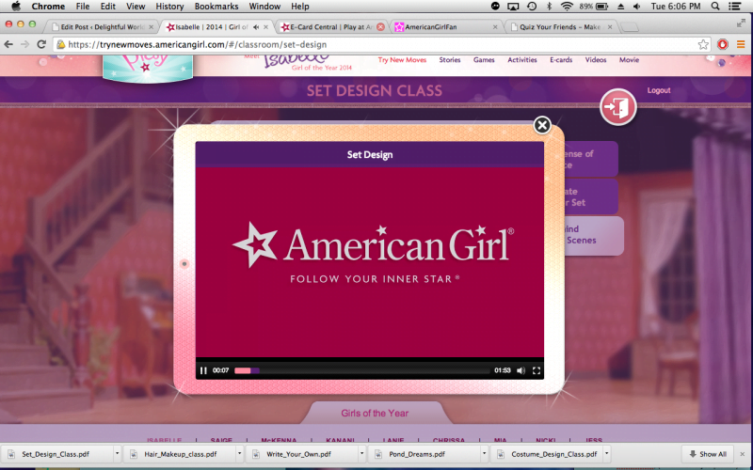This screenshot has width=753, height=470.
Task: Open the Games nav link
Action: click(x=484, y=60)
